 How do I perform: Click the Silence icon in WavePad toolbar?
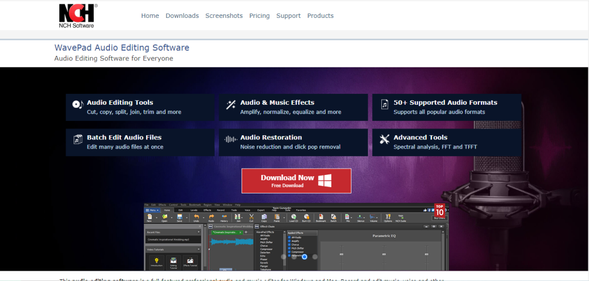click(x=360, y=217)
